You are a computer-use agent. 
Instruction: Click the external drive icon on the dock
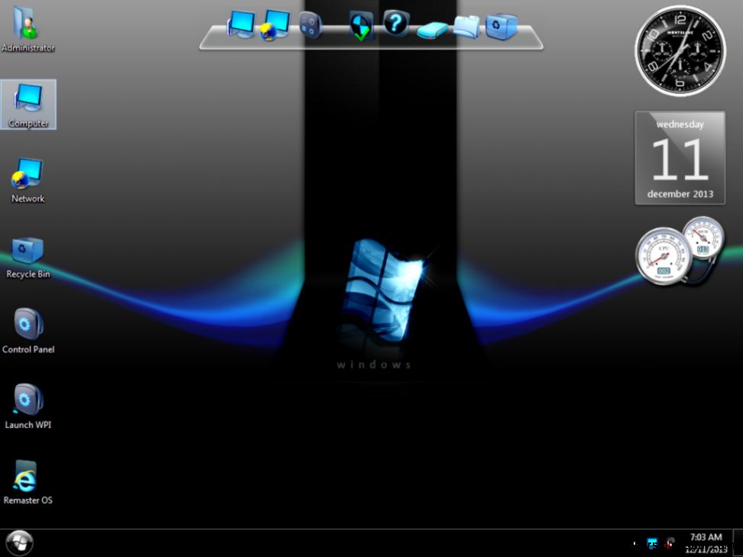pyautogui.click(x=432, y=29)
